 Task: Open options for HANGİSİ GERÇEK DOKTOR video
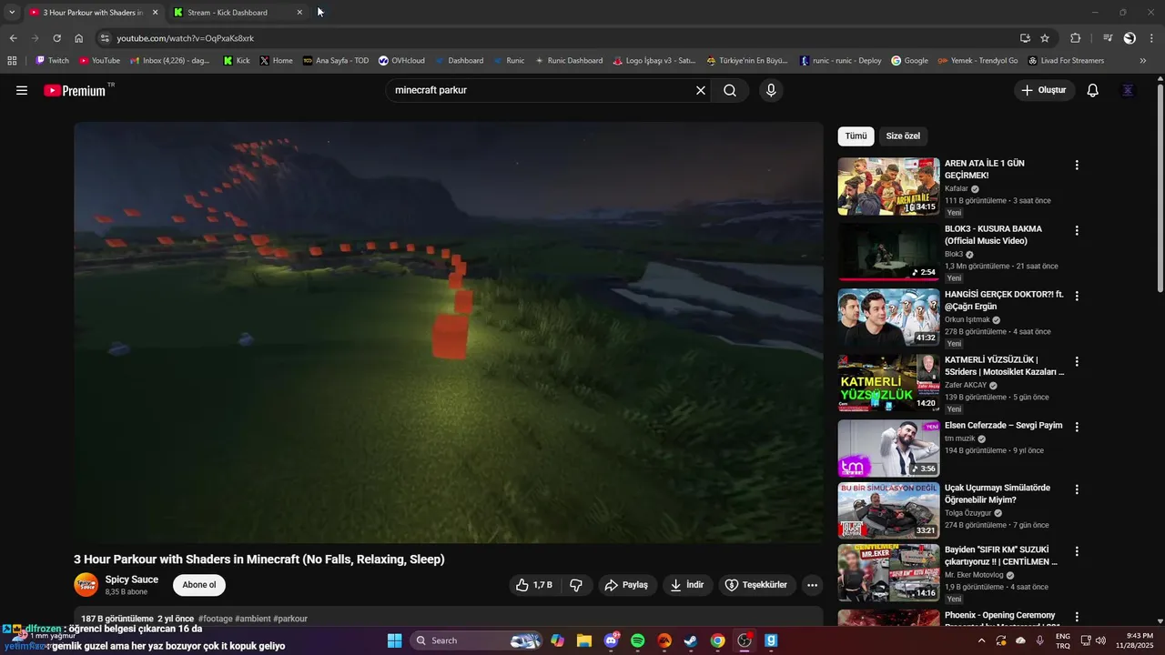tap(1077, 297)
